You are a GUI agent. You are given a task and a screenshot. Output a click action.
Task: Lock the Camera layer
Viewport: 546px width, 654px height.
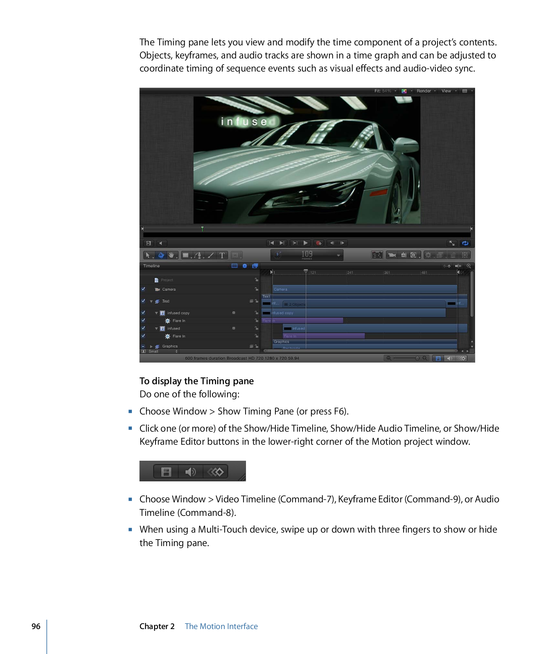click(x=257, y=289)
